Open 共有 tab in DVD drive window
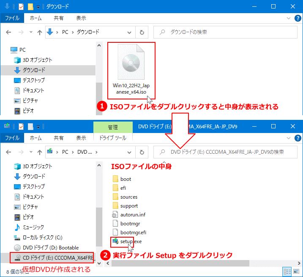 59,138
